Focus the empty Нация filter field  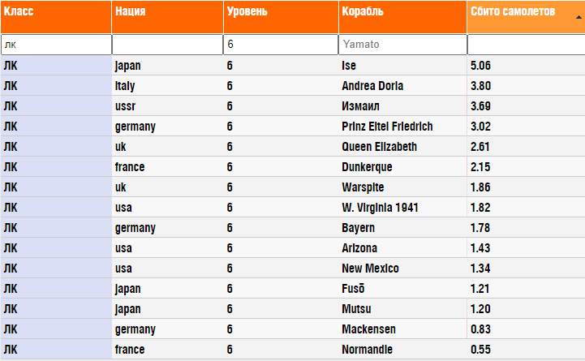click(167, 45)
